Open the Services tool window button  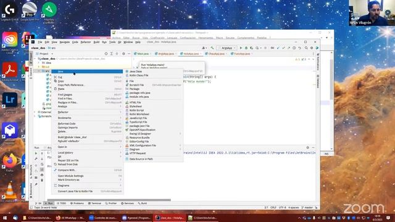coord(127,203)
